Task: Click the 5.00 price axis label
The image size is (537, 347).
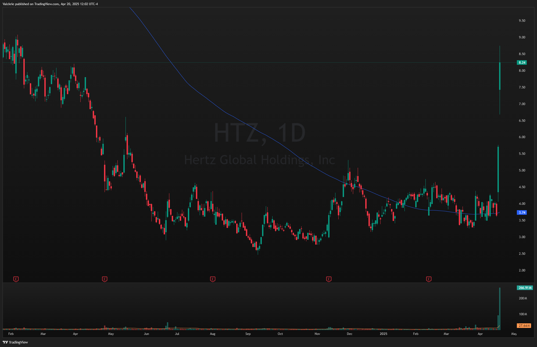Action: (x=522, y=170)
